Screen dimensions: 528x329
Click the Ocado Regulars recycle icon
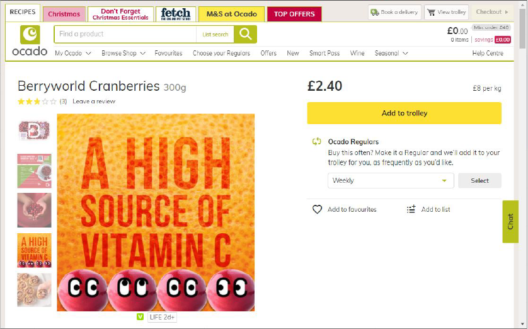[317, 142]
